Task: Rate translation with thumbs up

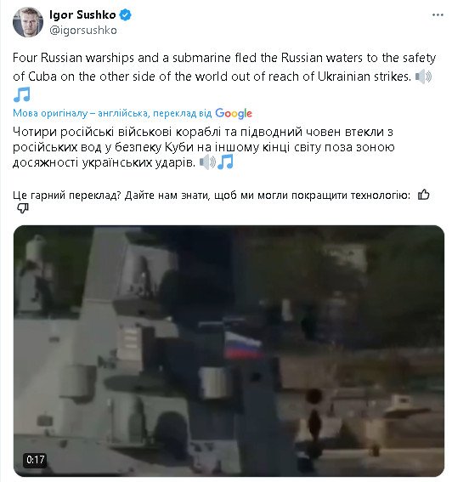Action: click(x=424, y=195)
